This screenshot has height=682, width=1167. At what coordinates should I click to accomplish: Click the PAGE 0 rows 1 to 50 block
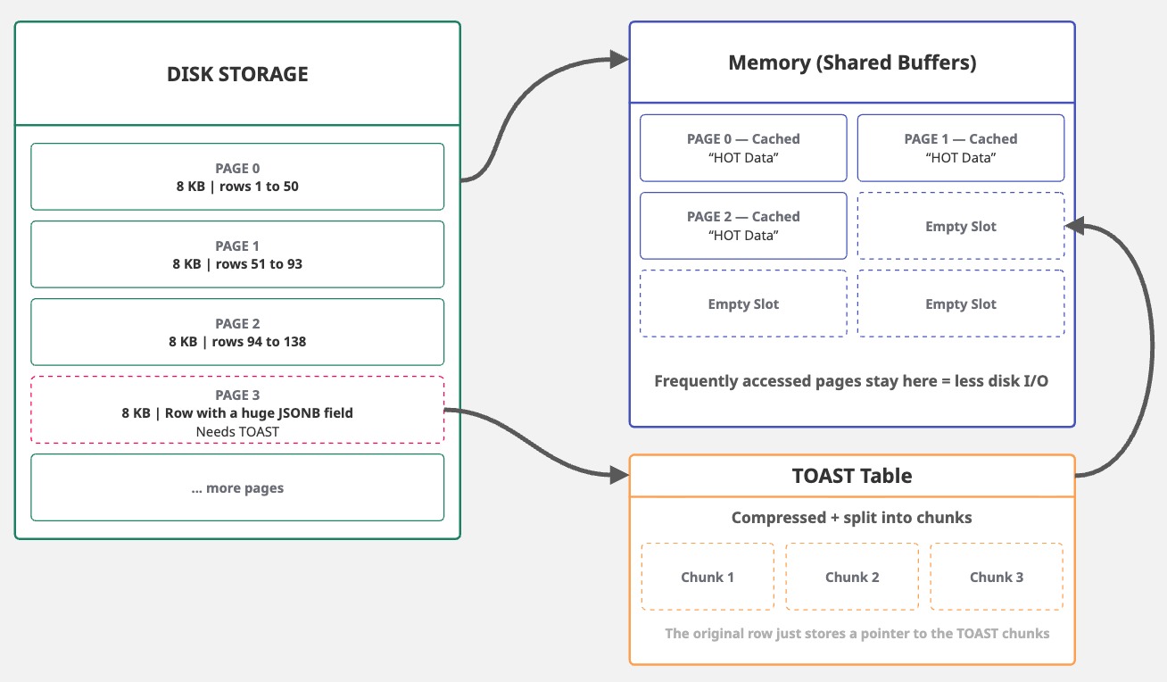[x=237, y=177]
